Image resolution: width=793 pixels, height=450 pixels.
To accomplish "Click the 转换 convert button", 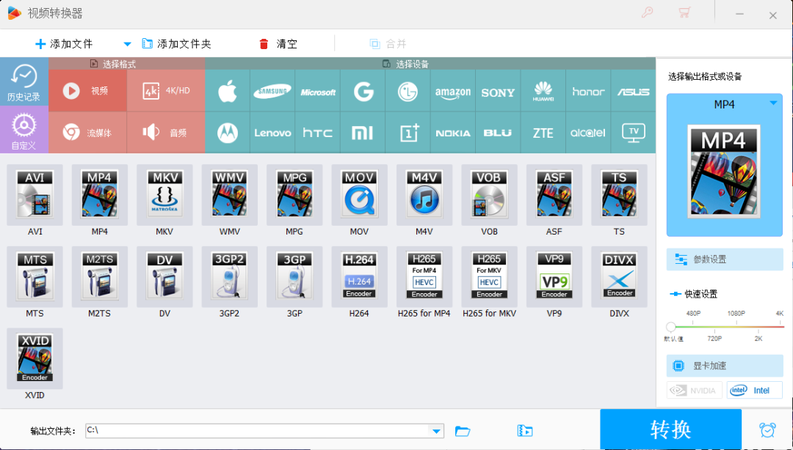I will point(670,429).
